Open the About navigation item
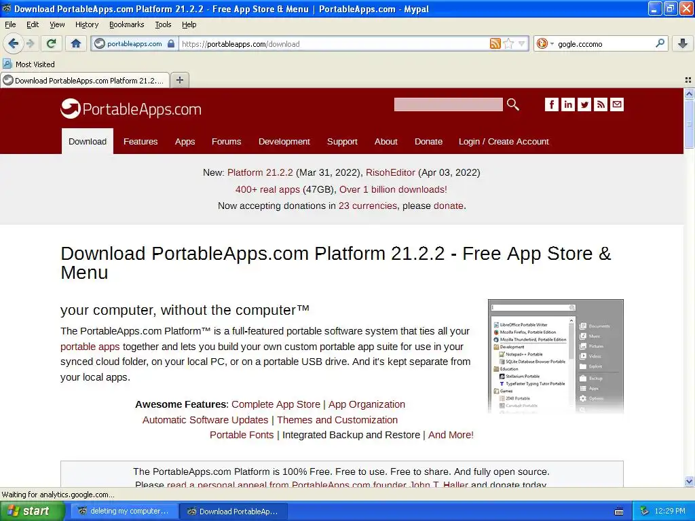Image resolution: width=695 pixels, height=521 pixels. 386,141
